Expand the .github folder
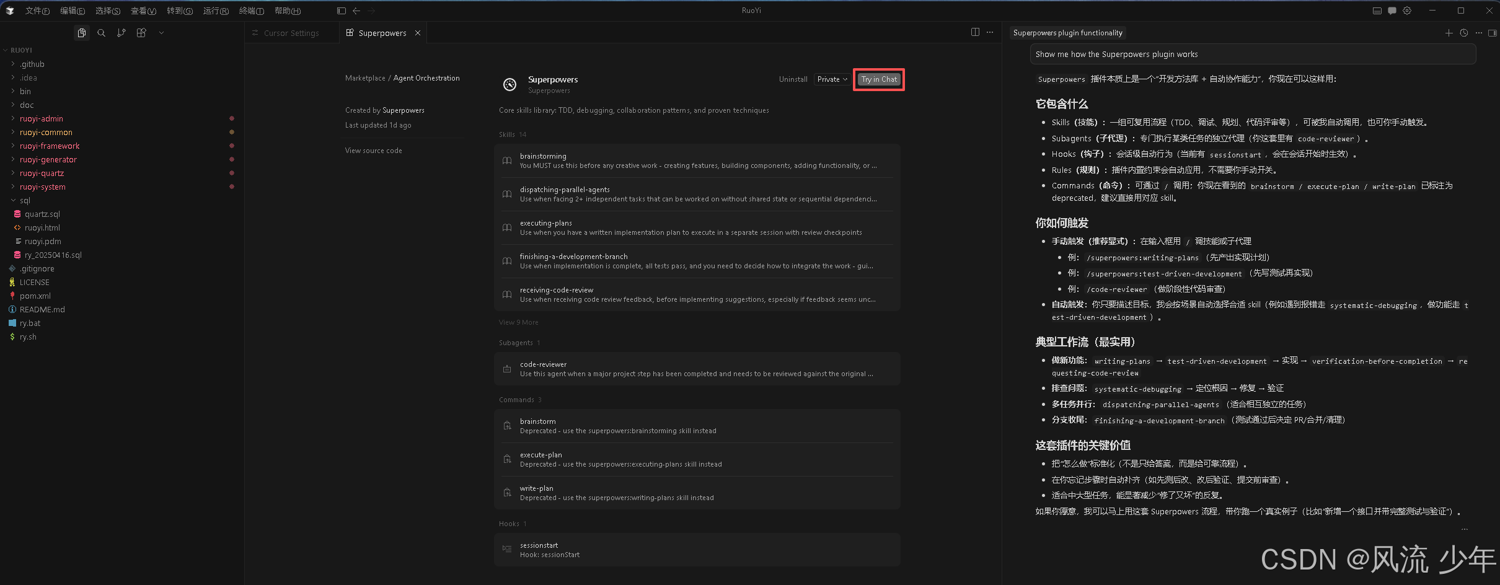This screenshot has height=585, width=1500. pos(122,64)
